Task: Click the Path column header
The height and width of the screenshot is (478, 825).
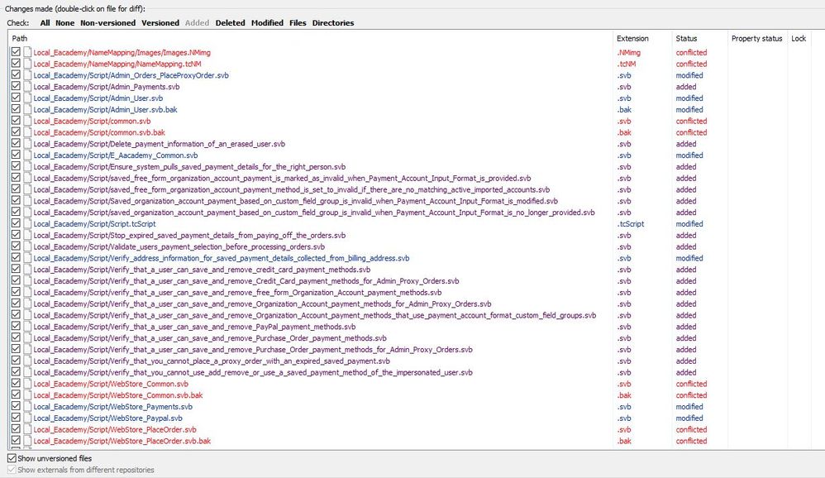Action: coord(20,39)
